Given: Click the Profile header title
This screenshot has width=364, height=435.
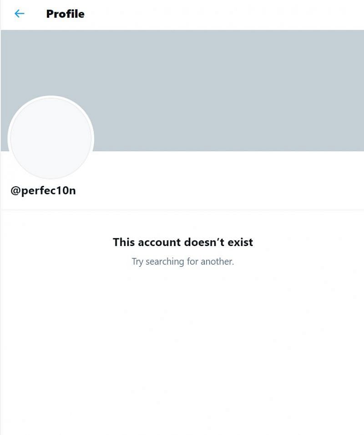Looking at the screenshot, I should pyautogui.click(x=65, y=14).
